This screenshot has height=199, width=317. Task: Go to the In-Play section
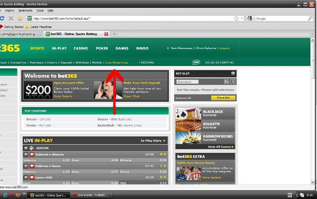(x=59, y=48)
